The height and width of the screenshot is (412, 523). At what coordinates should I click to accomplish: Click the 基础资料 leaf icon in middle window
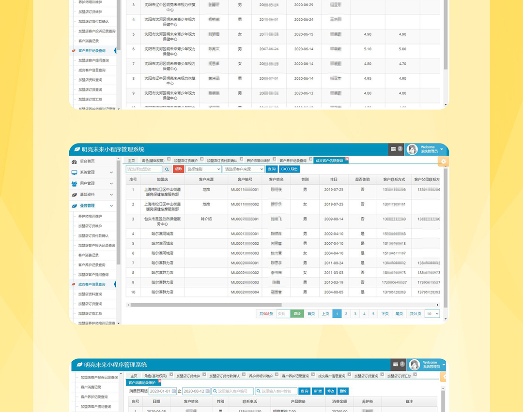pos(74,195)
